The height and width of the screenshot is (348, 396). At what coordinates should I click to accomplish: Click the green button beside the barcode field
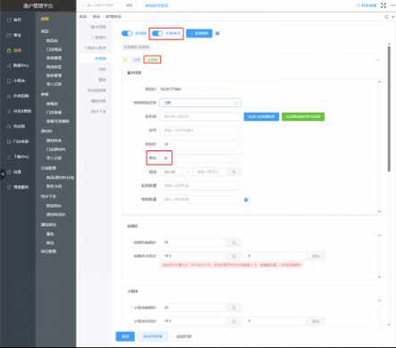click(303, 116)
